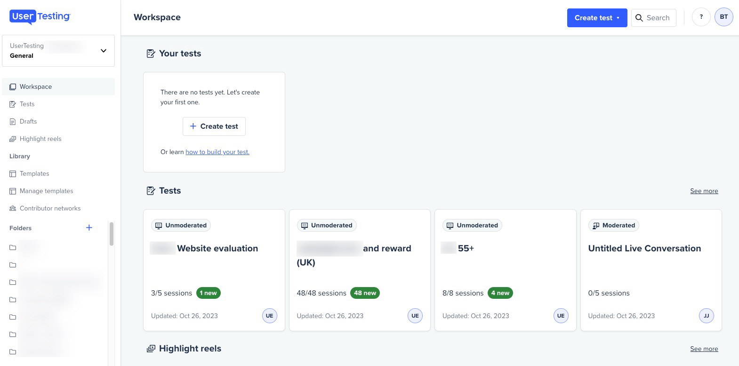The height and width of the screenshot is (366, 739).
Task: Open Manage templates
Action: coord(58,191)
